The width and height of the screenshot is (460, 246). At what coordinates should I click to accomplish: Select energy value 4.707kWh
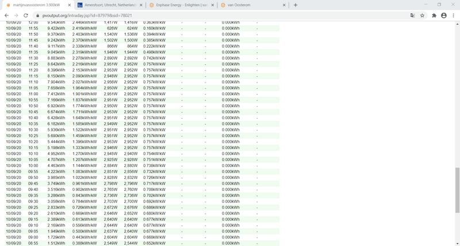pos(56,160)
